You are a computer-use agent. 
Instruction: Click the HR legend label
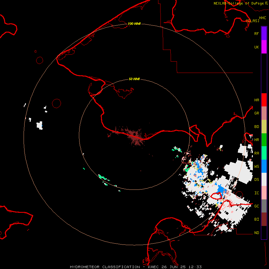[256, 140]
